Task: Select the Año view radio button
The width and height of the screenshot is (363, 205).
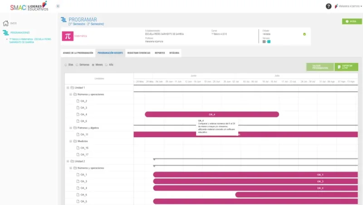Action: tap(107, 65)
